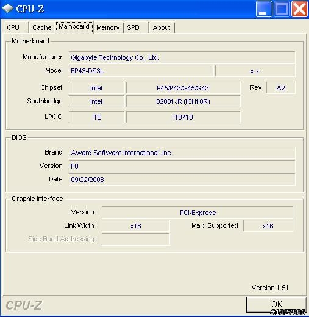Select chipset value P45/P43/G45/G43
309x317 pixels.
coord(183,88)
